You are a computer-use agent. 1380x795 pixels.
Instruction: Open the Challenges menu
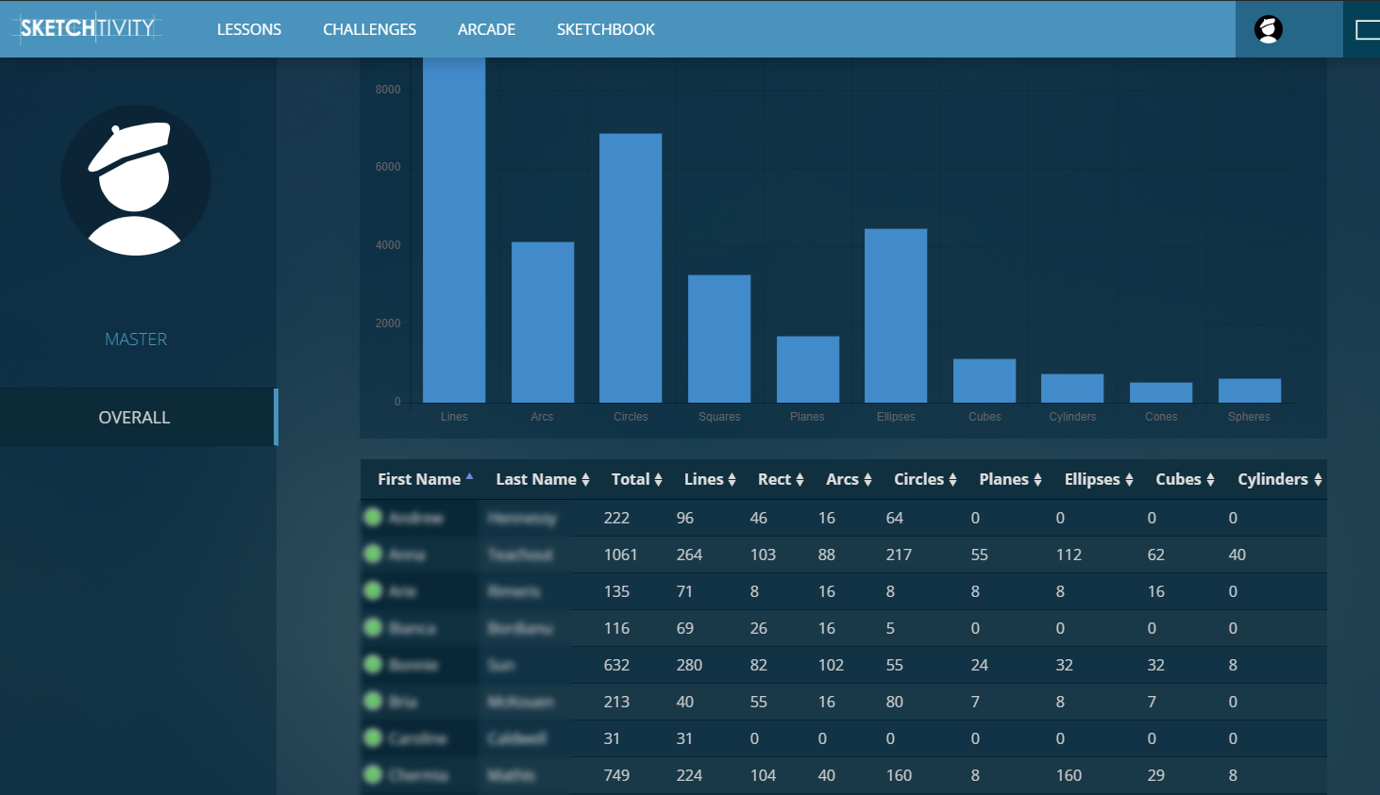pos(369,29)
